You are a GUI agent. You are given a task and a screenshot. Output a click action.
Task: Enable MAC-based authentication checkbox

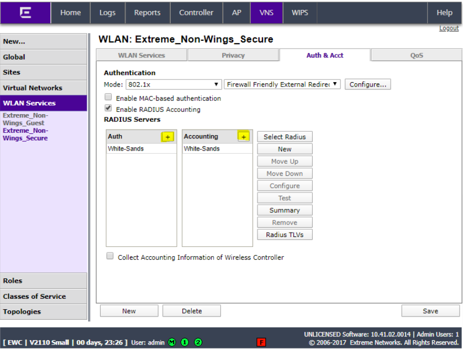pos(108,97)
